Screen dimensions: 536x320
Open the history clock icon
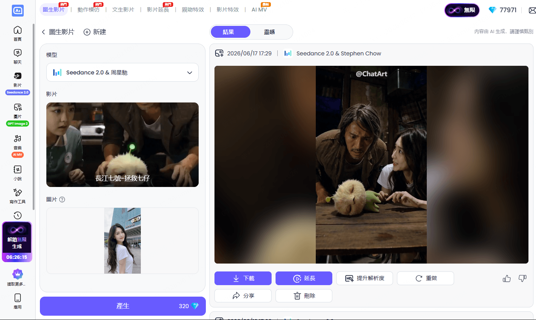click(x=18, y=215)
